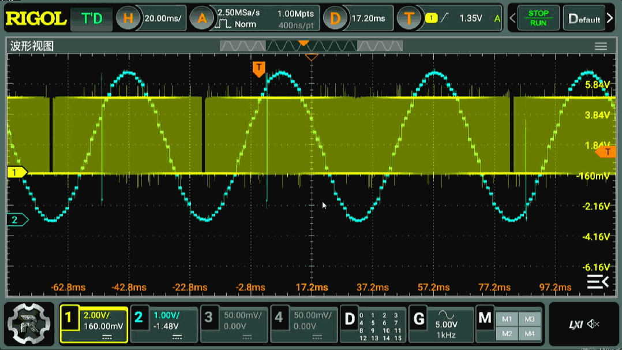The height and width of the screenshot is (350, 622).
Task: Edit the 1.35V trigger level
Action: pyautogui.click(x=470, y=18)
